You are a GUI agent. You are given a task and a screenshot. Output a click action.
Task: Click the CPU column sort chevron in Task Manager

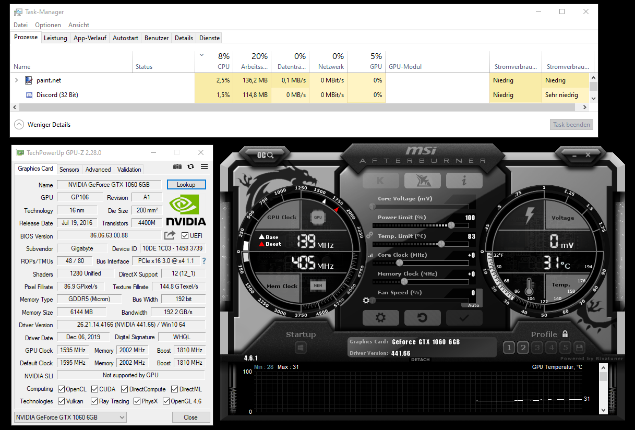(202, 55)
